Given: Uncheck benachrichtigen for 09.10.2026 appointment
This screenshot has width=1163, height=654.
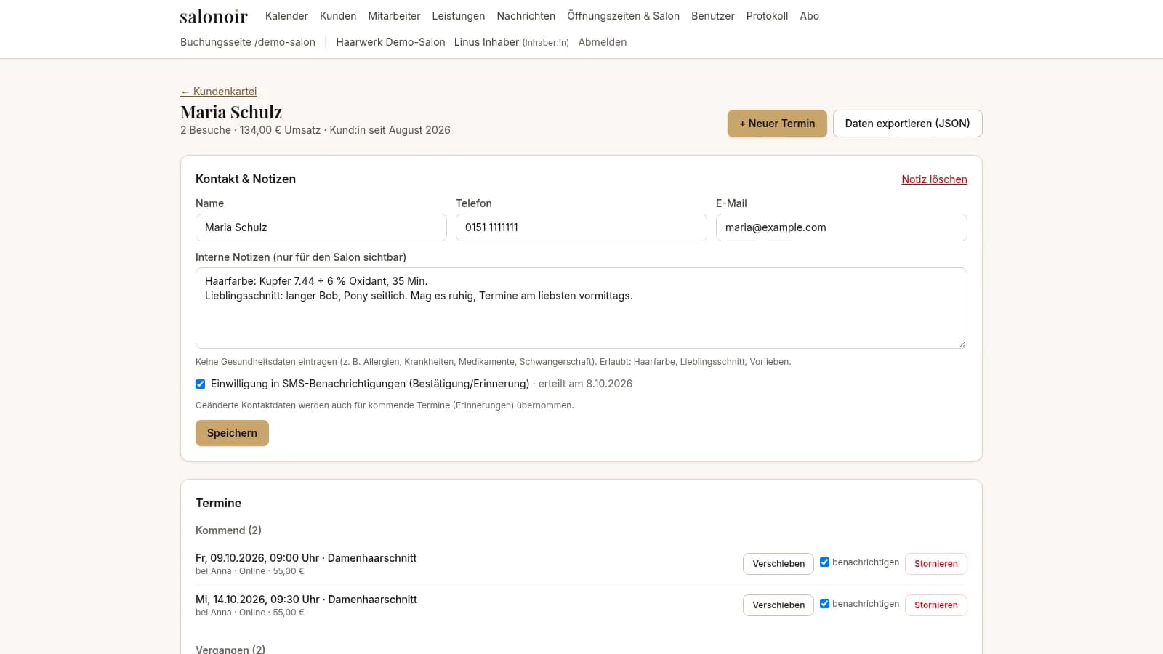Looking at the screenshot, I should click(824, 562).
